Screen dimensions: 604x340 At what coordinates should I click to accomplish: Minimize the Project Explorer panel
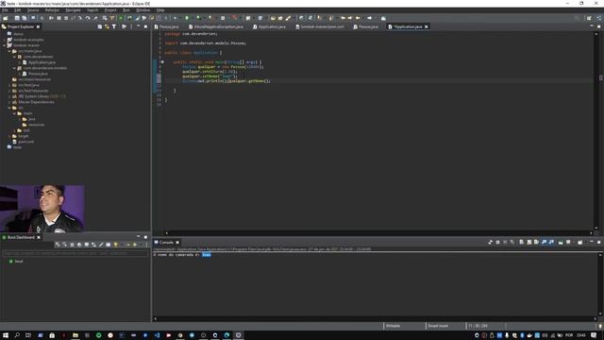pyautogui.click(x=139, y=26)
